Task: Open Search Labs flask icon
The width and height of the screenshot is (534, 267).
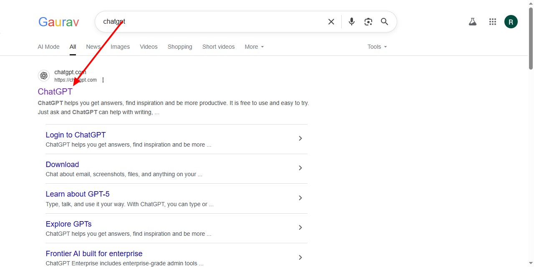Action: (x=472, y=21)
